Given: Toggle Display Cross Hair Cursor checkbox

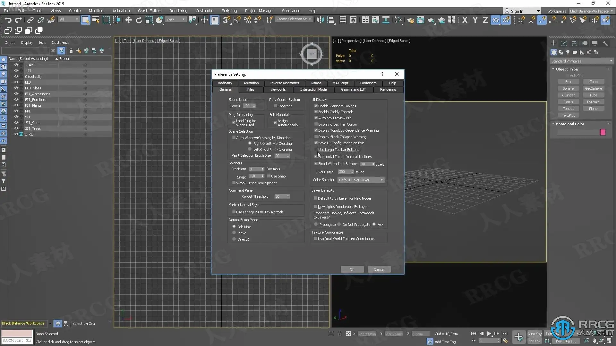Looking at the screenshot, I should point(316,124).
